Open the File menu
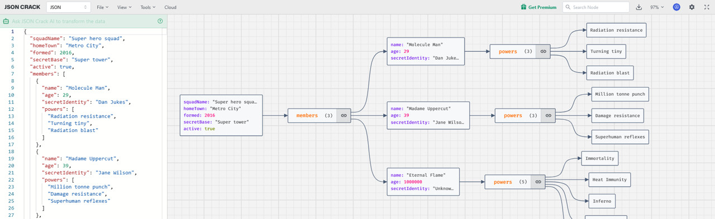The height and width of the screenshot is (219, 715). pos(102,7)
